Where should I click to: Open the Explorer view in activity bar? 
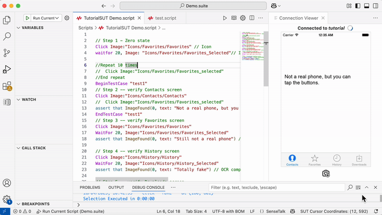[x=7, y=20]
